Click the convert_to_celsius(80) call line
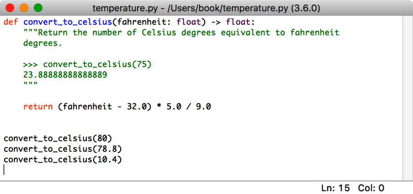The image size is (413, 194). click(x=58, y=139)
